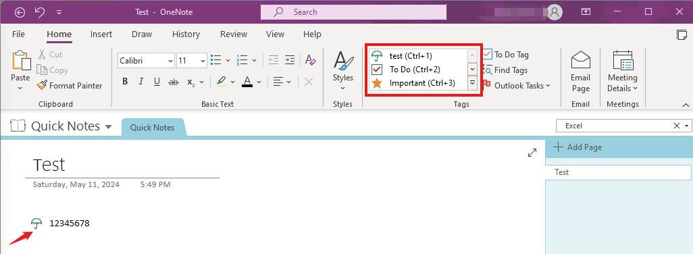This screenshot has height=254, width=693.
Task: Switch to the History tab
Action: 186,34
